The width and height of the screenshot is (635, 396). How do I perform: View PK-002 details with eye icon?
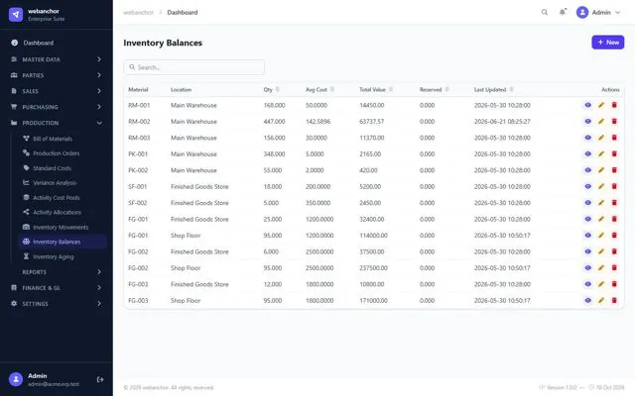(588, 170)
